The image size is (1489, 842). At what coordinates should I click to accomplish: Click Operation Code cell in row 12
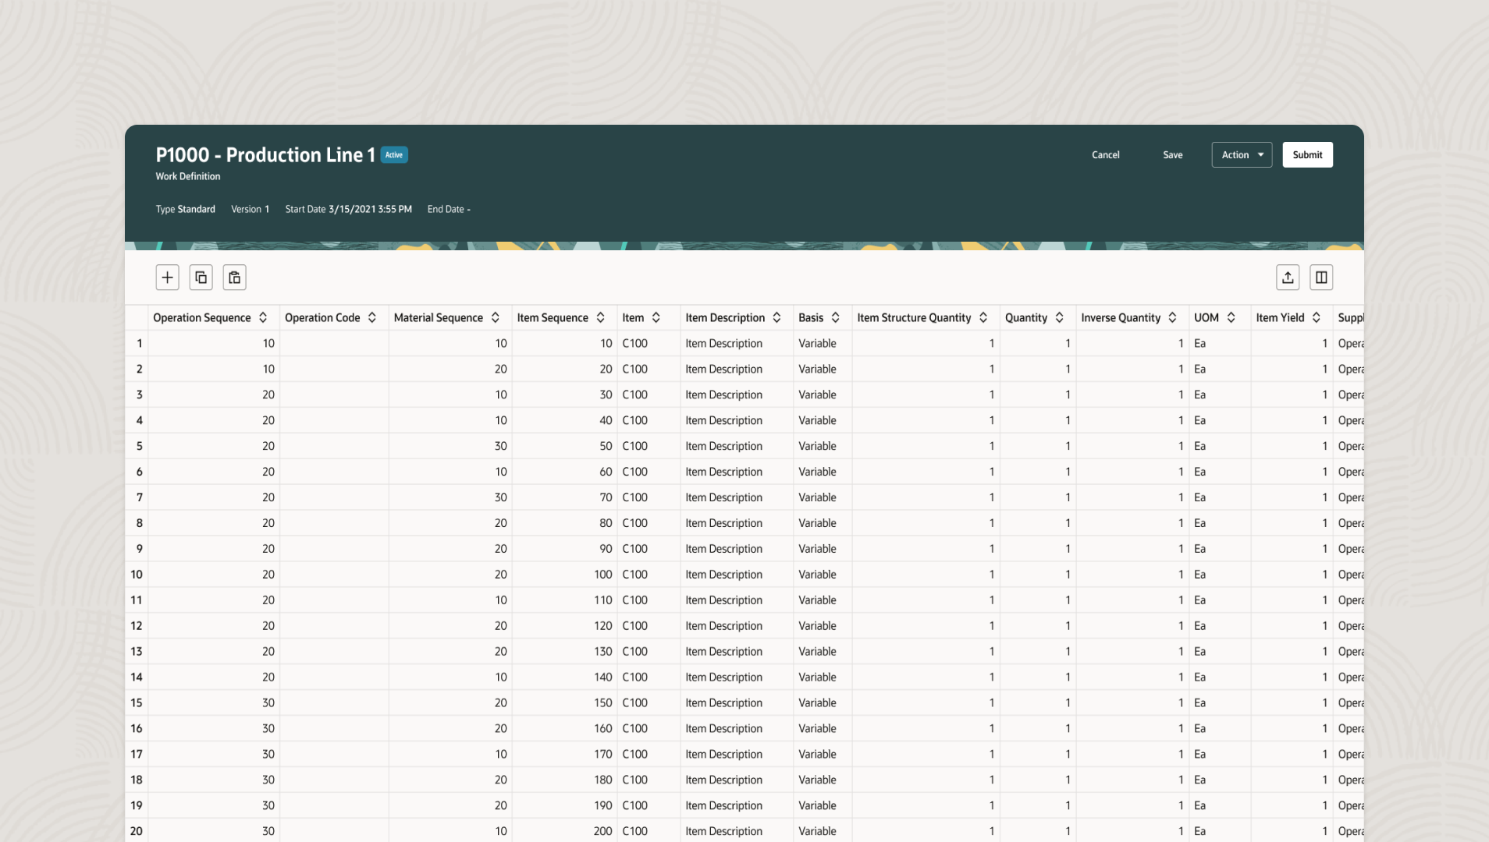point(334,626)
